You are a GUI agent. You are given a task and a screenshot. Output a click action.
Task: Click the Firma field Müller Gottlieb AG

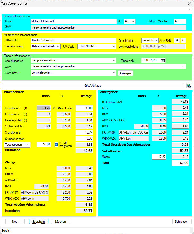(74, 21)
